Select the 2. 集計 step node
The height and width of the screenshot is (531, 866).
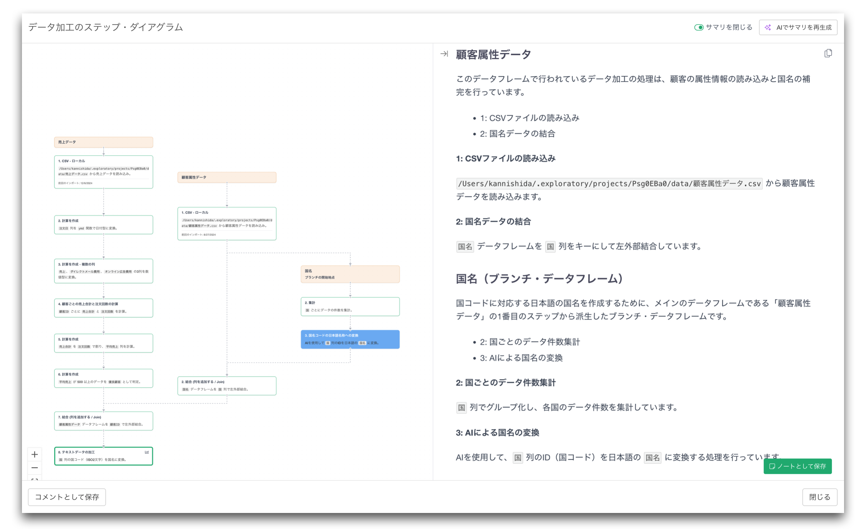[x=350, y=307]
